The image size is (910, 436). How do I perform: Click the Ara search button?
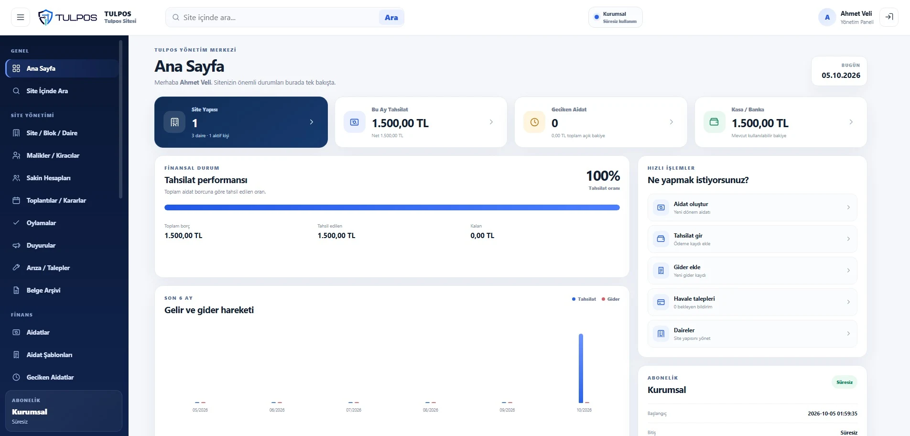tap(391, 18)
